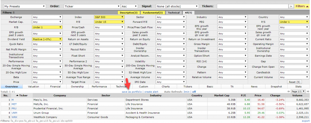The width and height of the screenshot is (311, 123).
Task: Select the Fundamental(3) filter tab
Action: [x=153, y=13]
